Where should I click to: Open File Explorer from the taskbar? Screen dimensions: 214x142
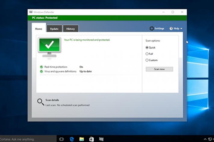pos(82,139)
